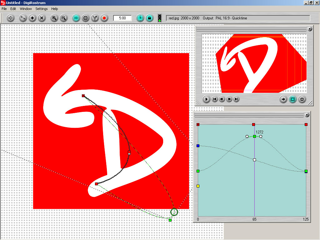Click the left white circle curve handle
The image size is (320, 240).
pos(247,136)
